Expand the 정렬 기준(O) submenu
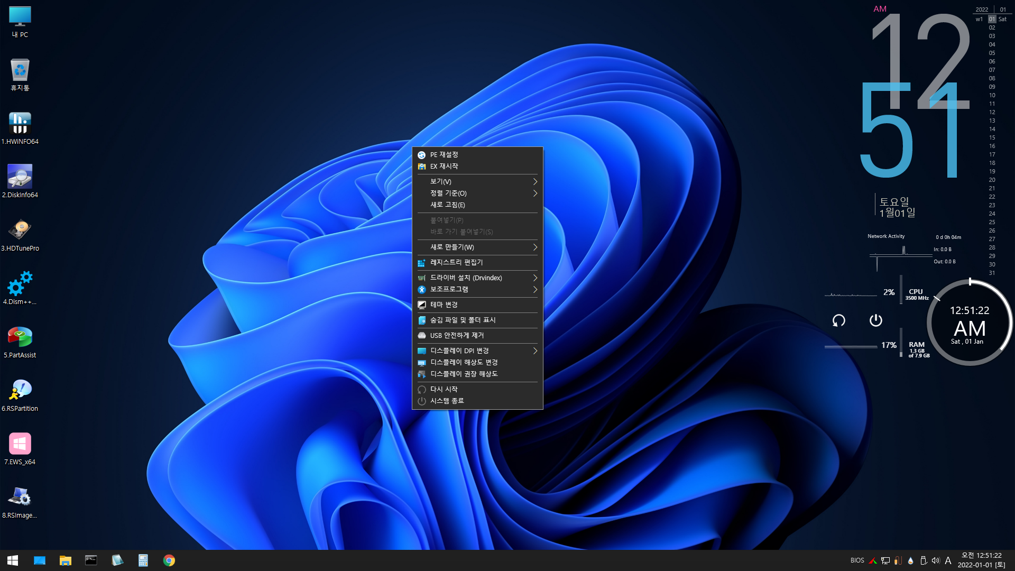The image size is (1015, 571). pyautogui.click(x=477, y=194)
